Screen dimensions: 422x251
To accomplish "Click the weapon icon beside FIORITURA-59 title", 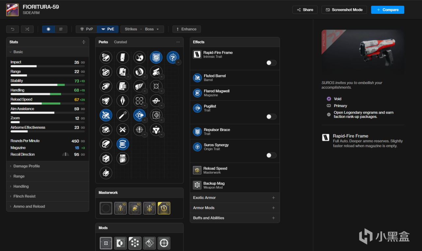I will click(x=13, y=10).
